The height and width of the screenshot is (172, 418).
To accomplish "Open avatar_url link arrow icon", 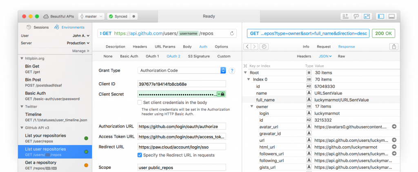I will [394, 127].
